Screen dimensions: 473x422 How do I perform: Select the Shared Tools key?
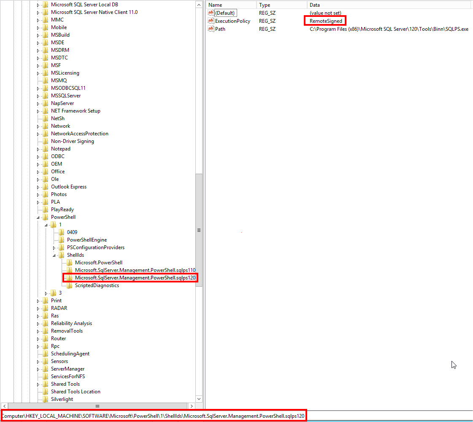click(x=65, y=384)
